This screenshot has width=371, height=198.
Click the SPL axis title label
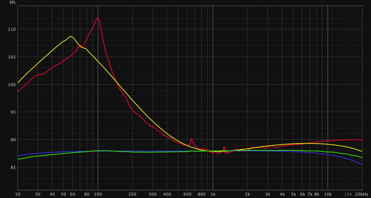[x=13, y=2]
